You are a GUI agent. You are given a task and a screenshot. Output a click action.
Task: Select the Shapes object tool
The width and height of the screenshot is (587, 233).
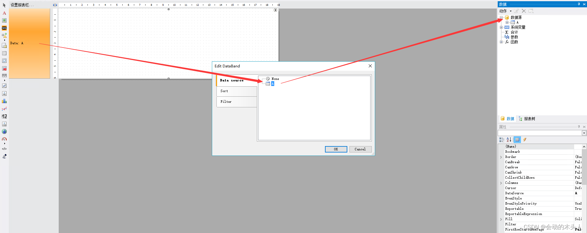point(4,35)
